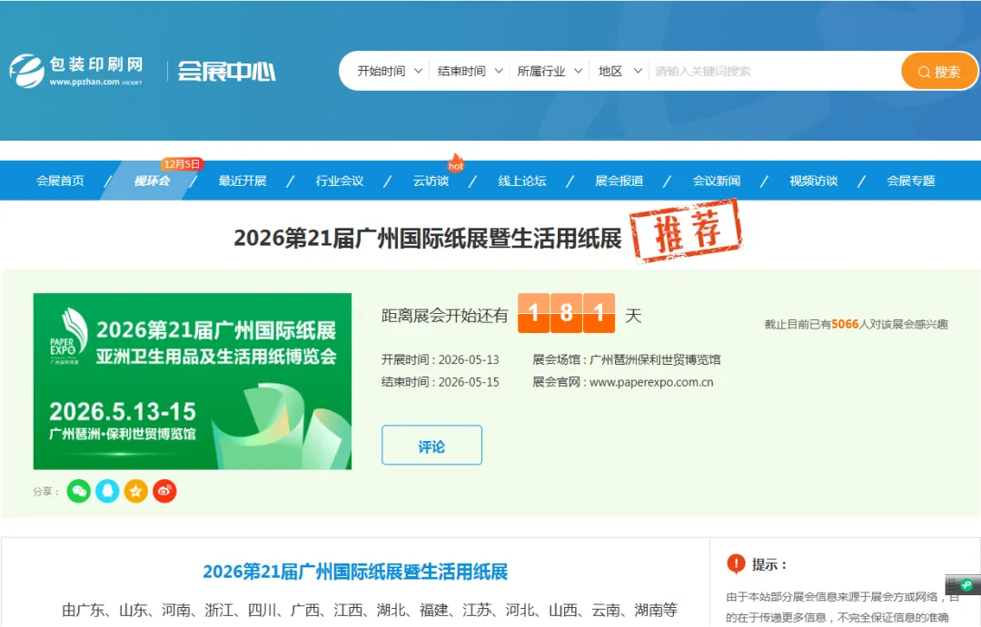981x627 pixels.
Task: Select 最近开展 in navigation
Action: point(243,181)
